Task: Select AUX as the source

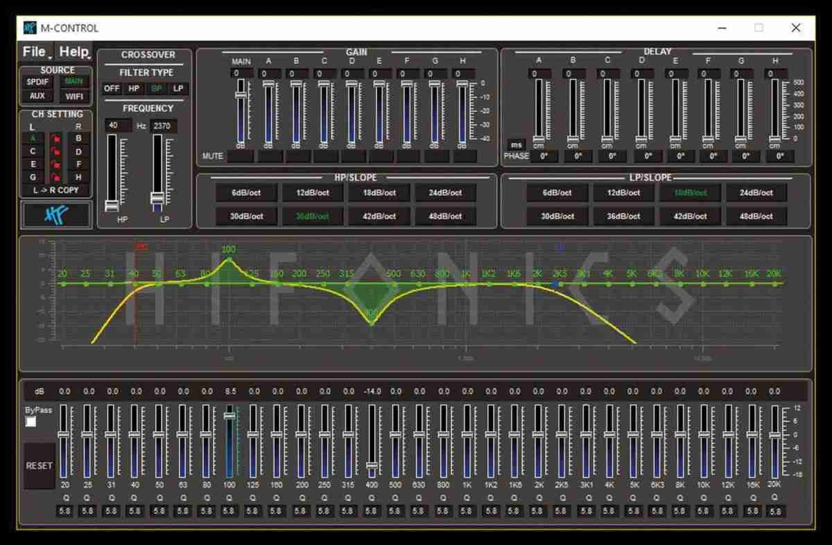Action: click(38, 96)
